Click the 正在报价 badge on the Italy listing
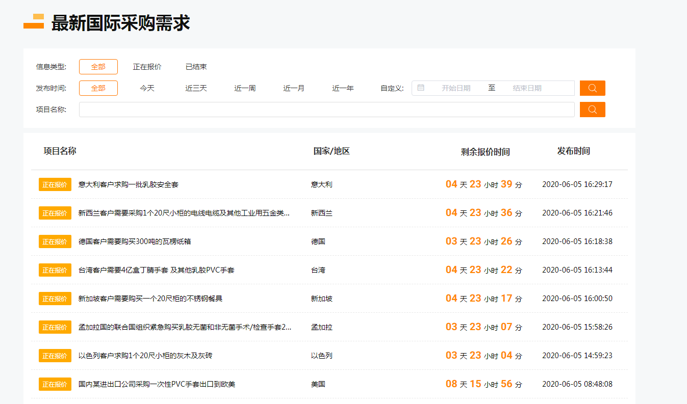This screenshot has height=404, width=687. point(55,184)
